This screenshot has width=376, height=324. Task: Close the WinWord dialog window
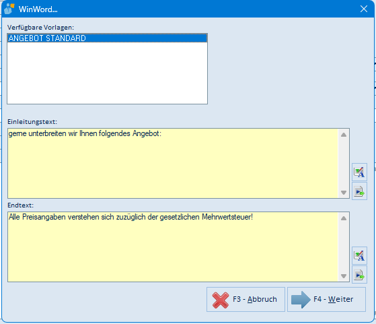364,9
